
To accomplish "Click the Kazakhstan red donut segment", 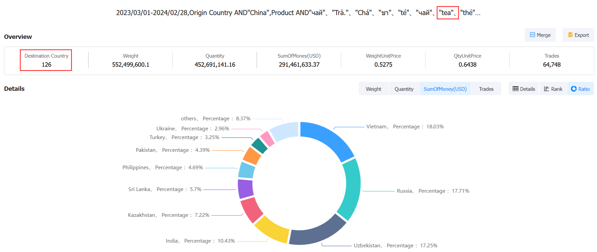I will (x=251, y=209).
